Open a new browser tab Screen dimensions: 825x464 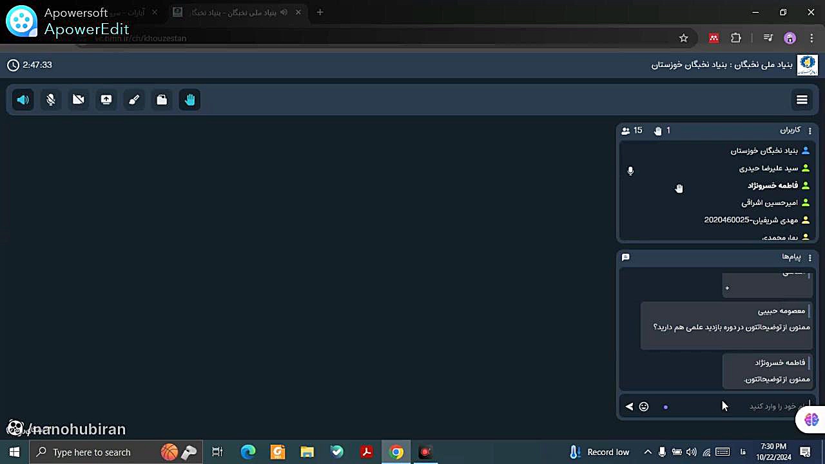pyautogui.click(x=320, y=12)
